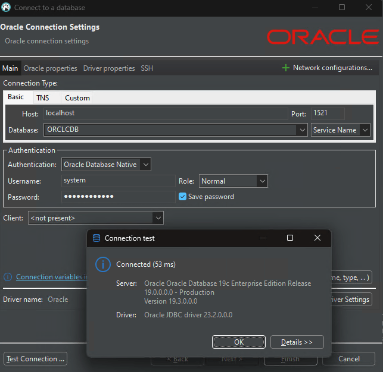Click the Password field
Screen dimensions: 383x372
click(x=119, y=197)
